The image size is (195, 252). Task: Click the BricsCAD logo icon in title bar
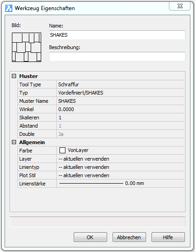pos(9,8)
